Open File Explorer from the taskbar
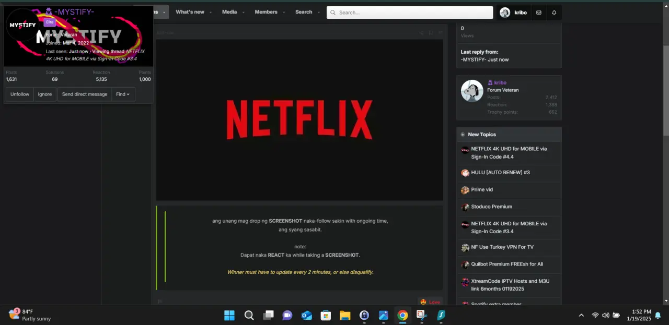Image resolution: width=669 pixels, height=325 pixels. coord(345,315)
